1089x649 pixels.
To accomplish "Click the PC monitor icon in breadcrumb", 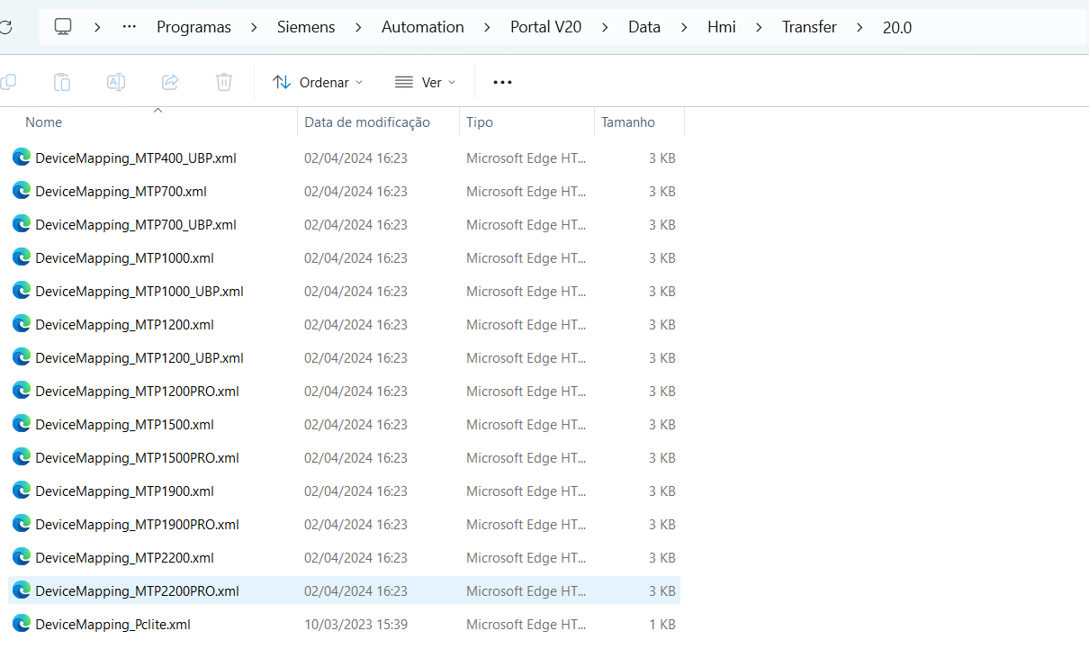I will pos(63,27).
